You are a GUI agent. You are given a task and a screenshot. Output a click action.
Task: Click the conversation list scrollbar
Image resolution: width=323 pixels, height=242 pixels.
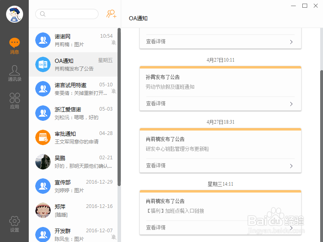119,105
